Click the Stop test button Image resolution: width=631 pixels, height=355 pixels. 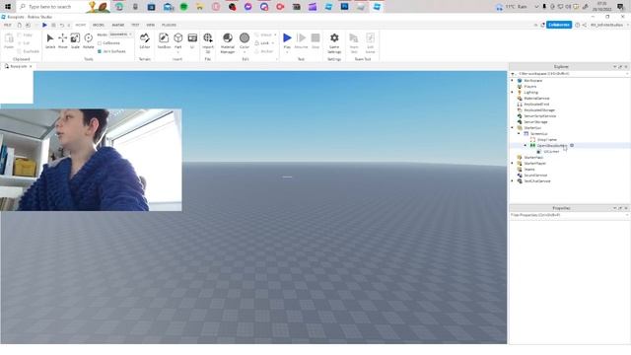coord(315,40)
